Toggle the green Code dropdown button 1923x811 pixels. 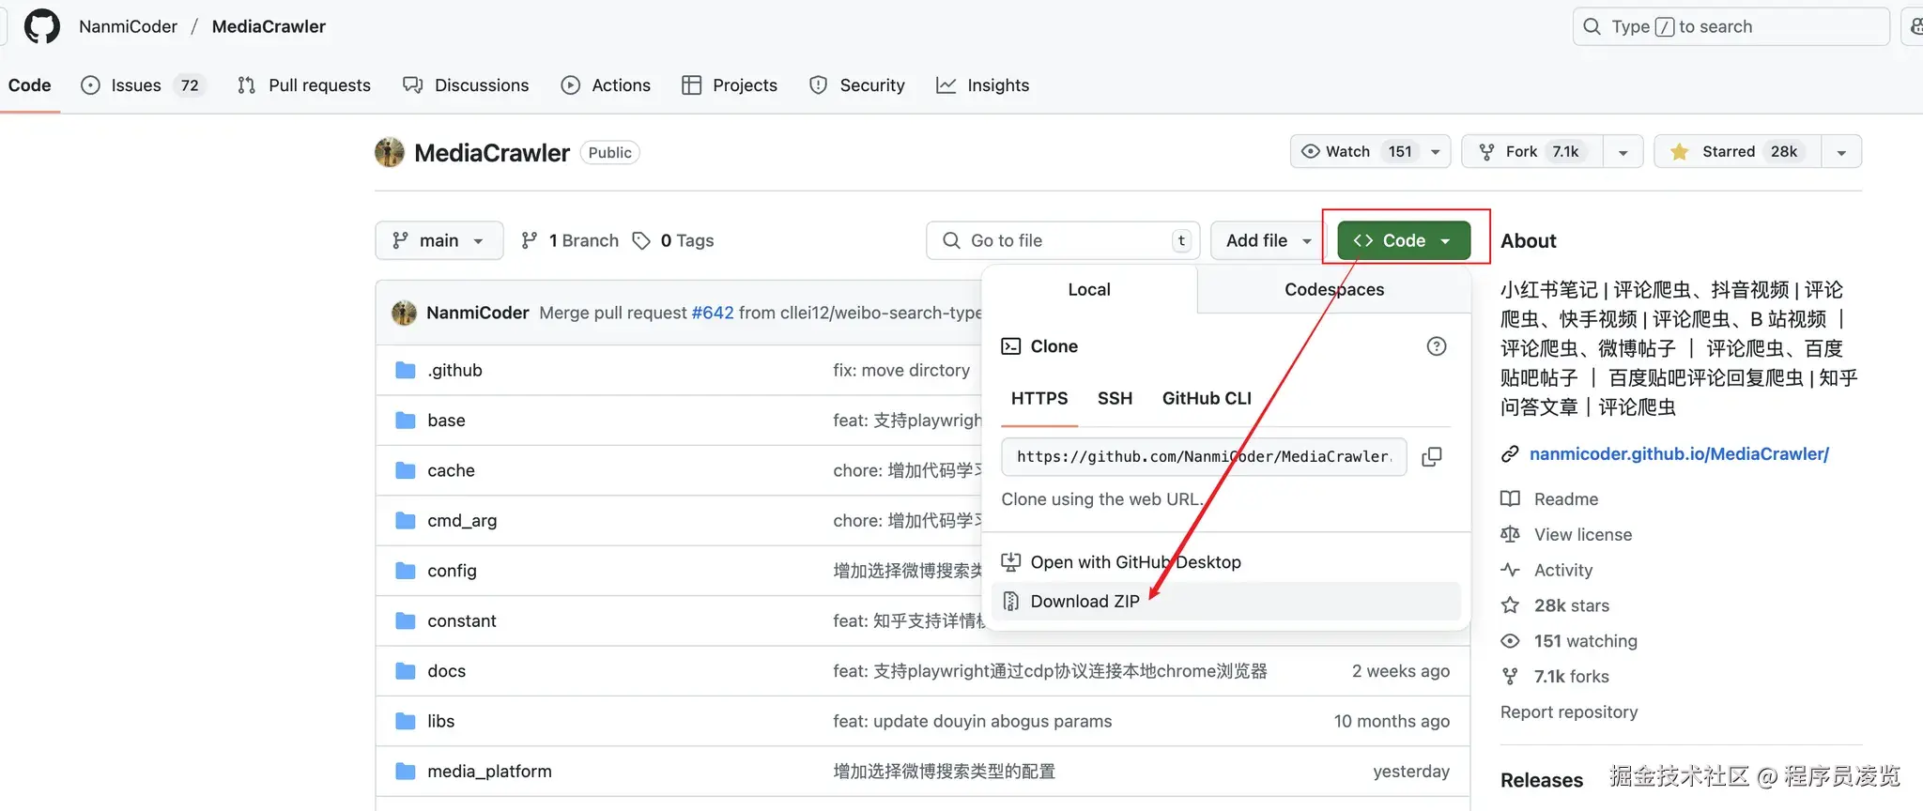(x=1403, y=240)
